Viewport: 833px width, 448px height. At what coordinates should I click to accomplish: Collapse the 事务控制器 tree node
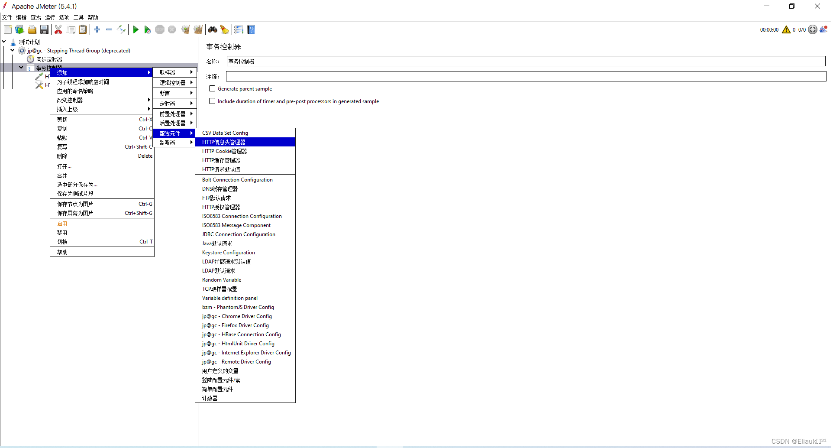point(21,68)
